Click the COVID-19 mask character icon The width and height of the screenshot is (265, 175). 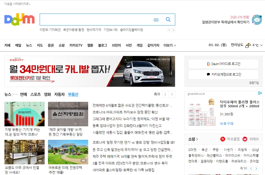pos(257,20)
